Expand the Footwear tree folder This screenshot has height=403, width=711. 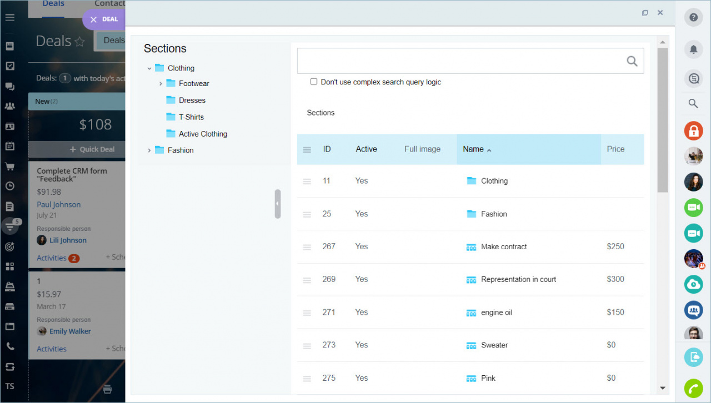(161, 84)
